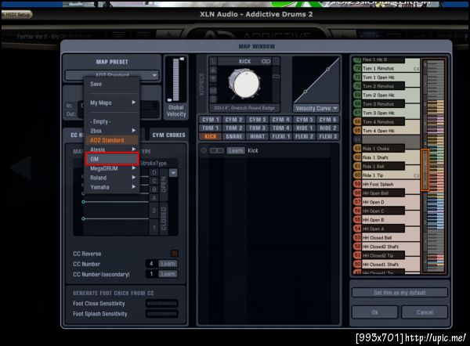Click Learn beside CC Number (secondary)
This screenshot has width=470, height=346.
click(x=168, y=274)
